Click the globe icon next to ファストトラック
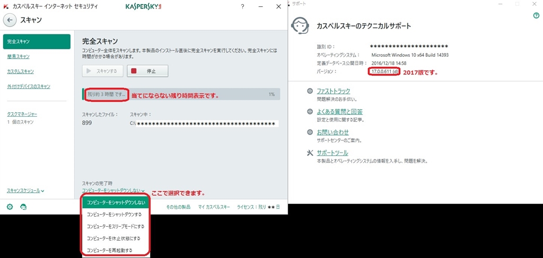The width and height of the screenshot is (543, 258). (x=310, y=91)
